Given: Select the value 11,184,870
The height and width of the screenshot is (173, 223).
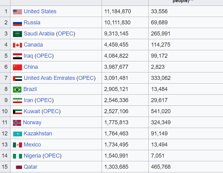Looking at the screenshot, I should [x=117, y=11].
